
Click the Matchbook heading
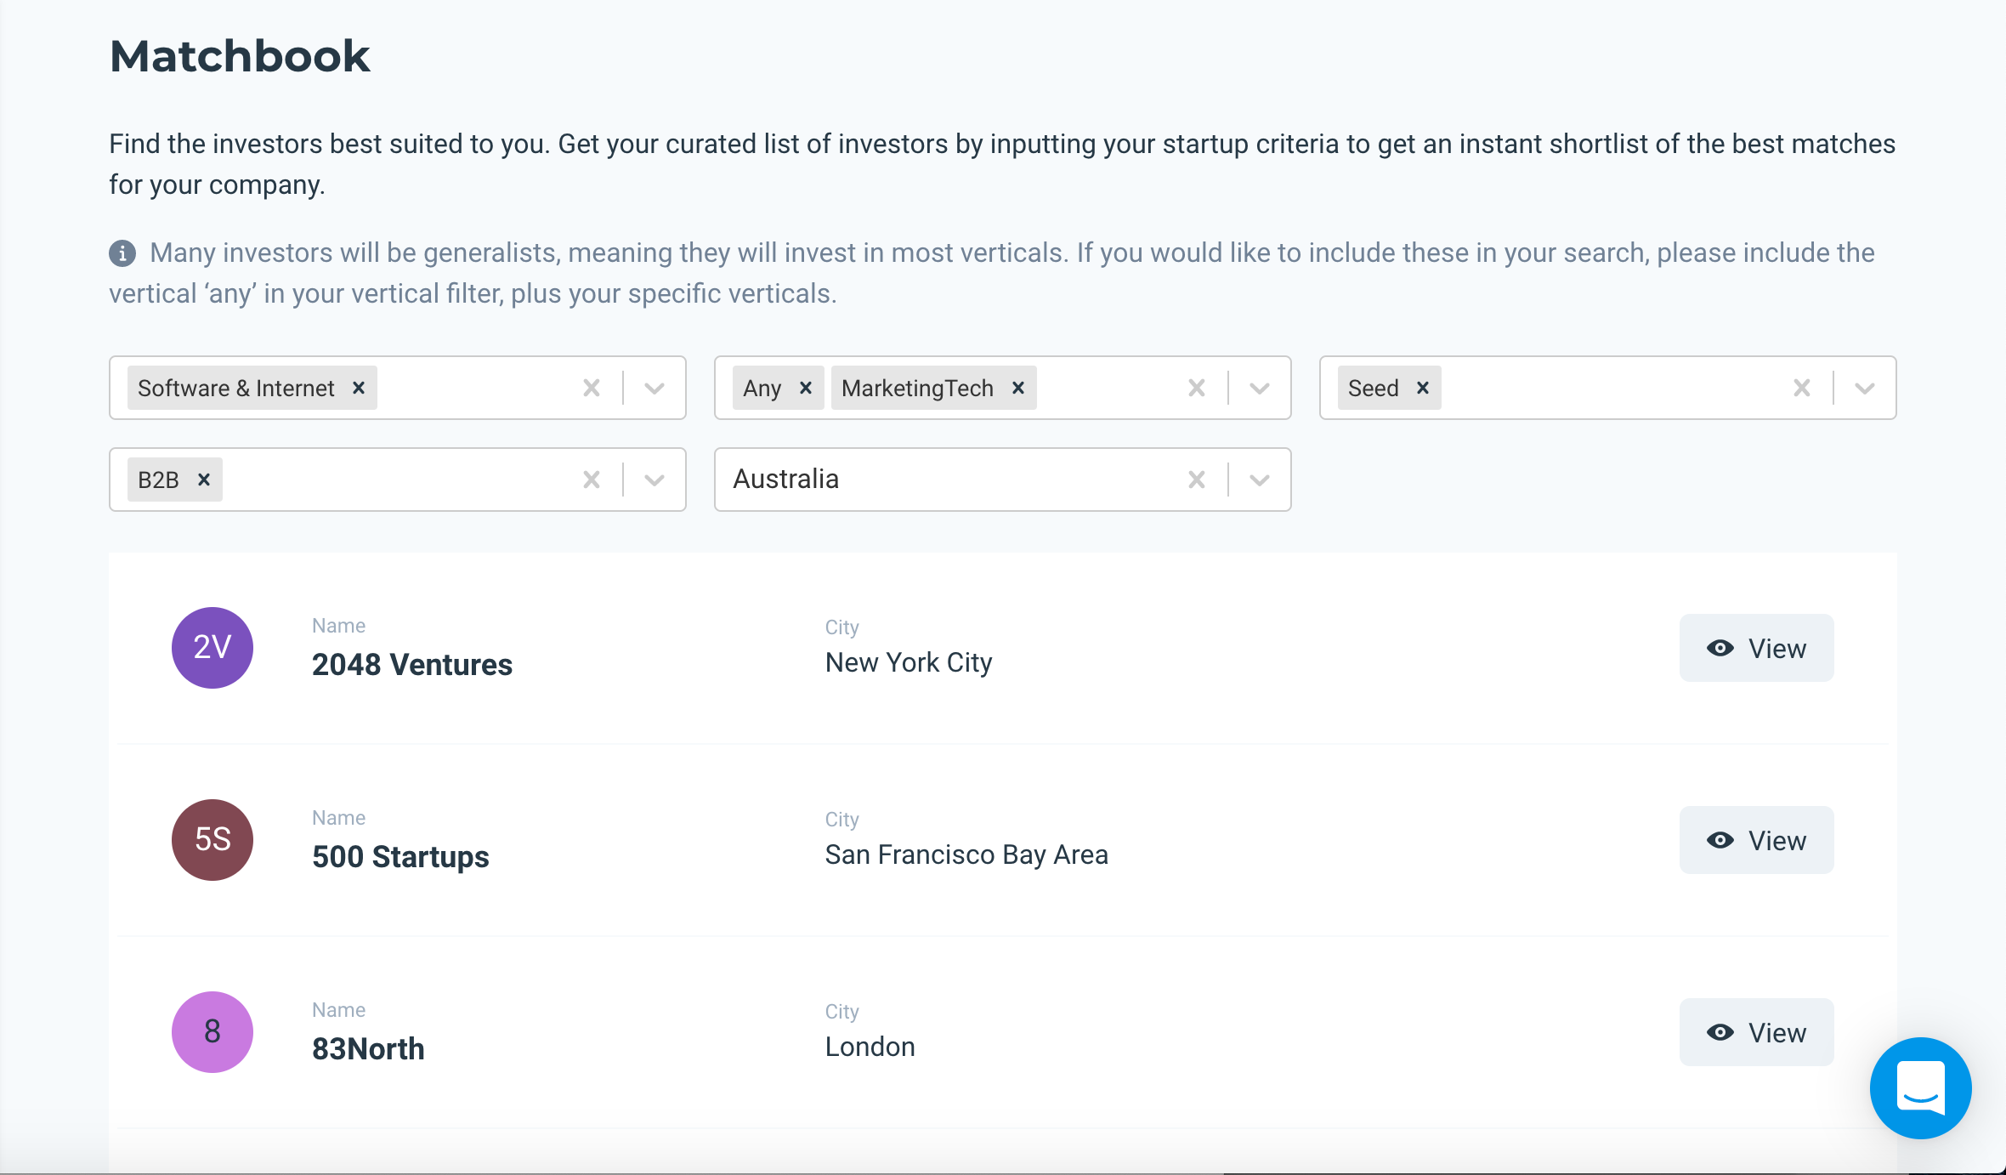[240, 57]
